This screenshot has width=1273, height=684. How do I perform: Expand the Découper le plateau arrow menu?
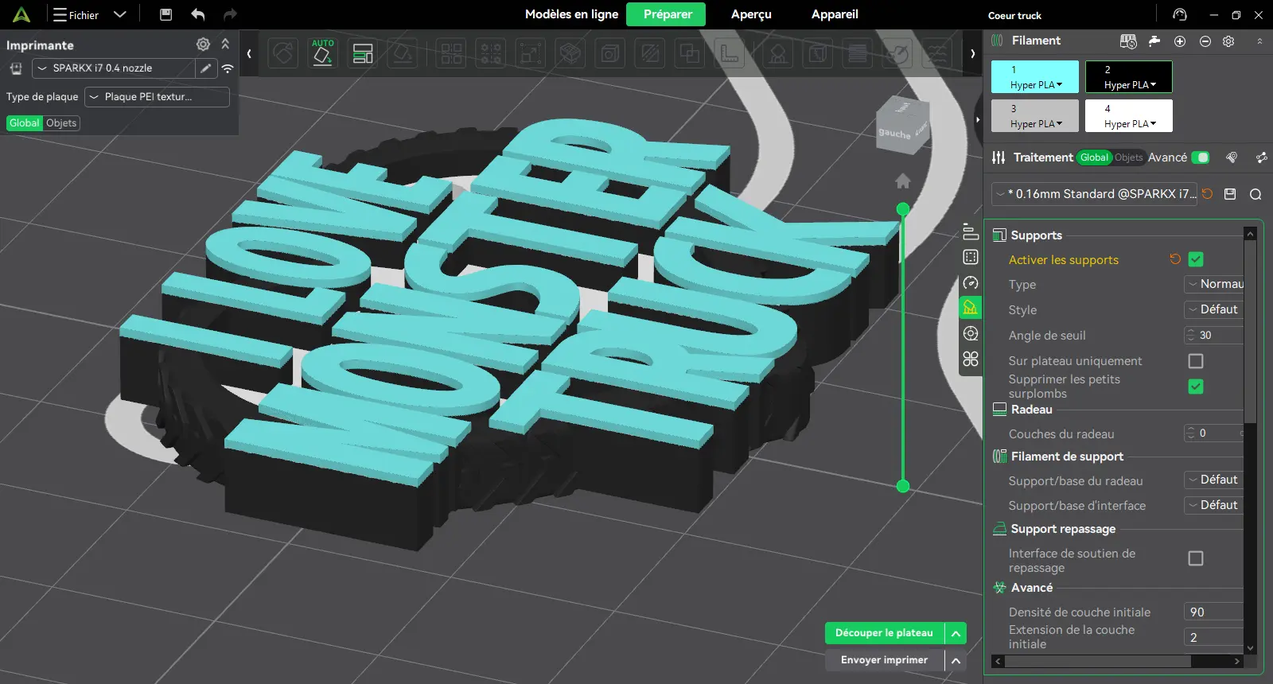click(x=956, y=633)
